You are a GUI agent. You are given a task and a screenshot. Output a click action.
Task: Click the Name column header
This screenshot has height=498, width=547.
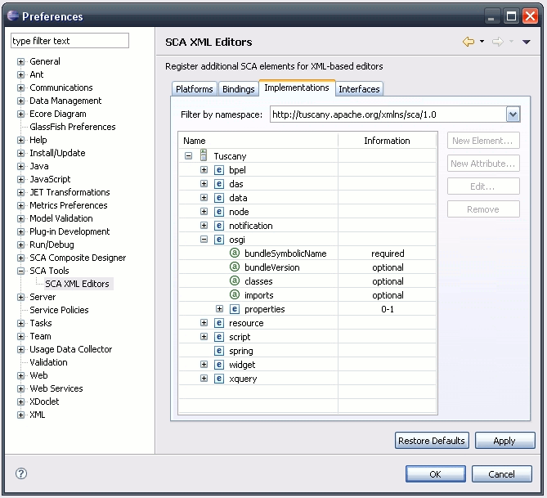click(x=258, y=141)
